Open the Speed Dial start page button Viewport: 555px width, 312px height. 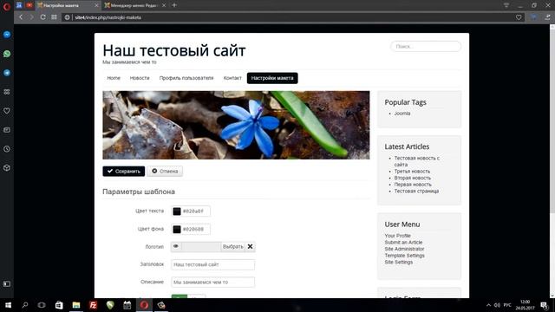54,17
